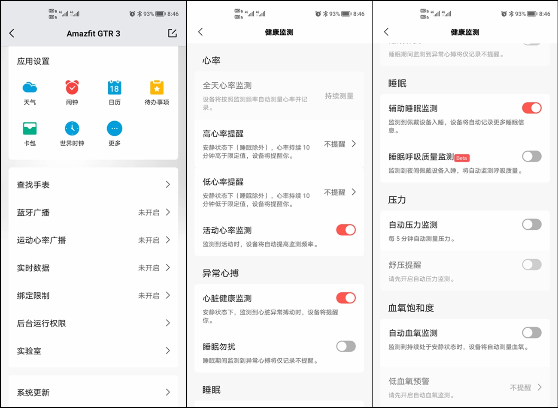
Task: Enable the 自动血氧监测 switch
Action: (532, 333)
